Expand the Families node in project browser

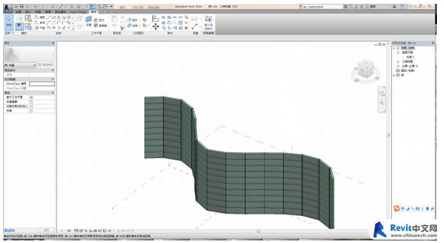[x=394, y=75]
